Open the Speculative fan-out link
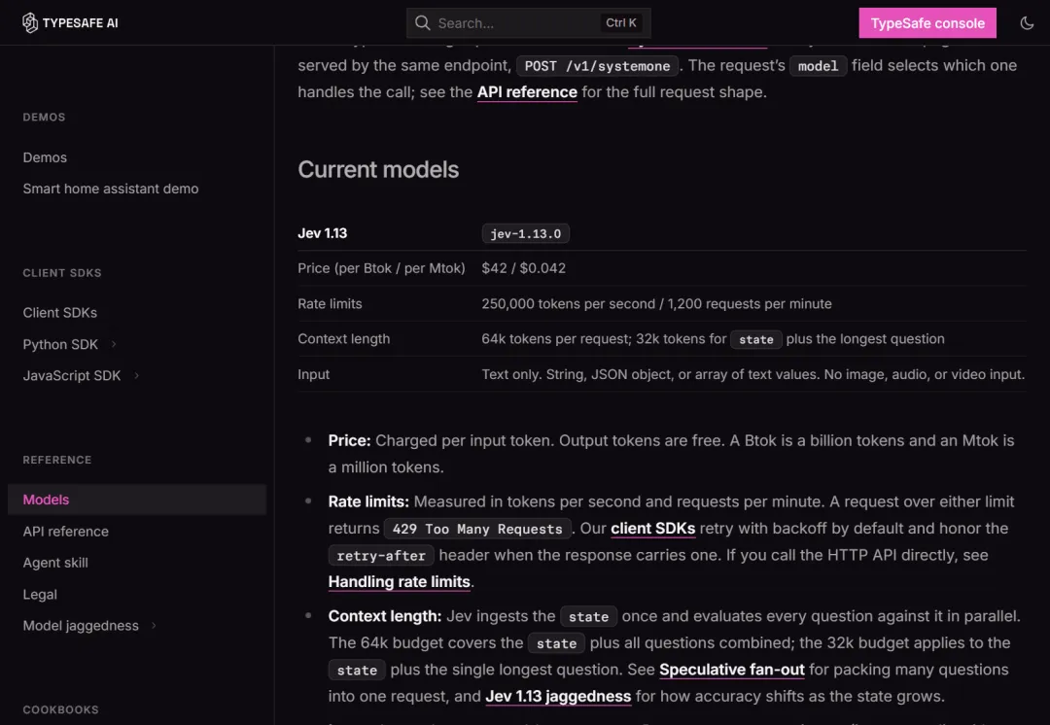This screenshot has width=1050, height=725. click(x=732, y=670)
